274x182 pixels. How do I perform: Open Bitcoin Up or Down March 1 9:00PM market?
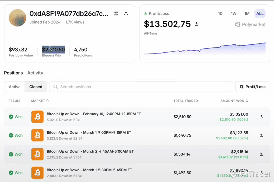(x=89, y=132)
